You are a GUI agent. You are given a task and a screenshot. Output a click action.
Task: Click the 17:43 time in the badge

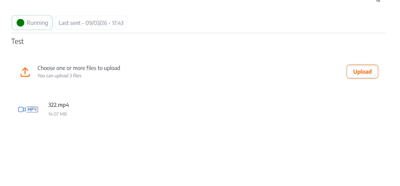118,23
